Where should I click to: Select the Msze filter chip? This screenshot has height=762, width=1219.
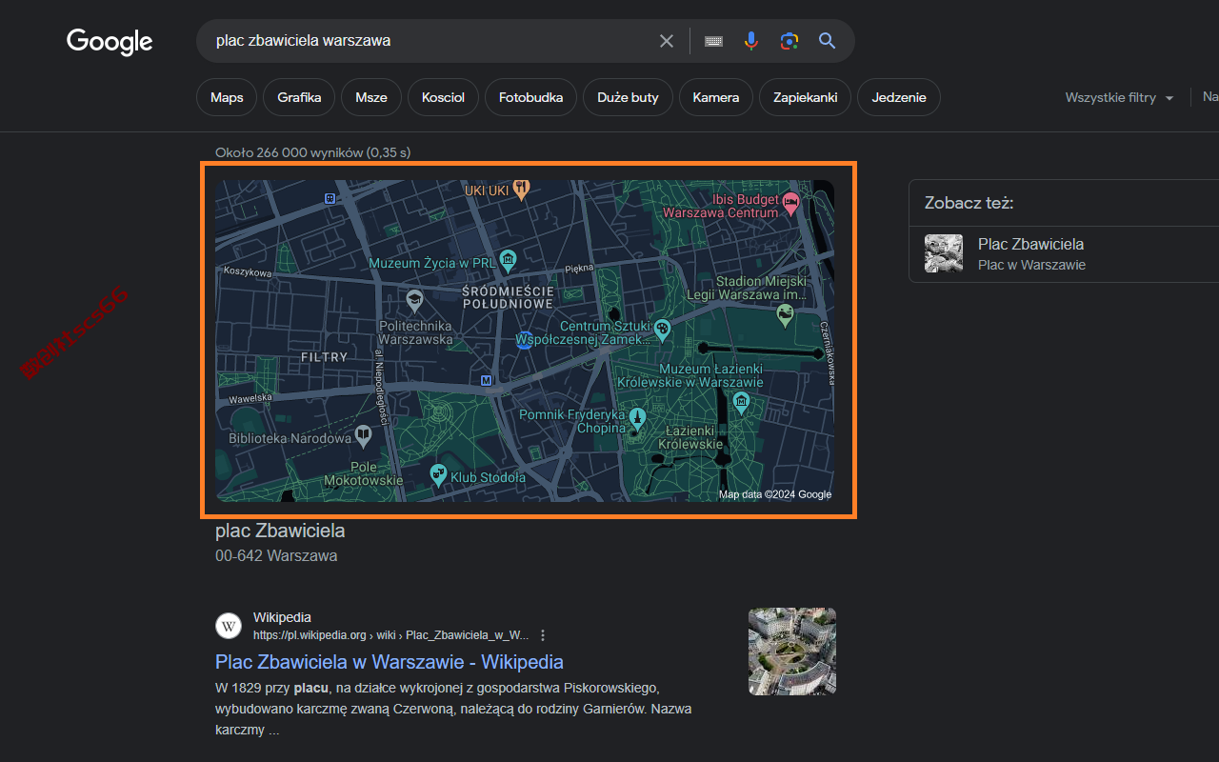(x=371, y=97)
